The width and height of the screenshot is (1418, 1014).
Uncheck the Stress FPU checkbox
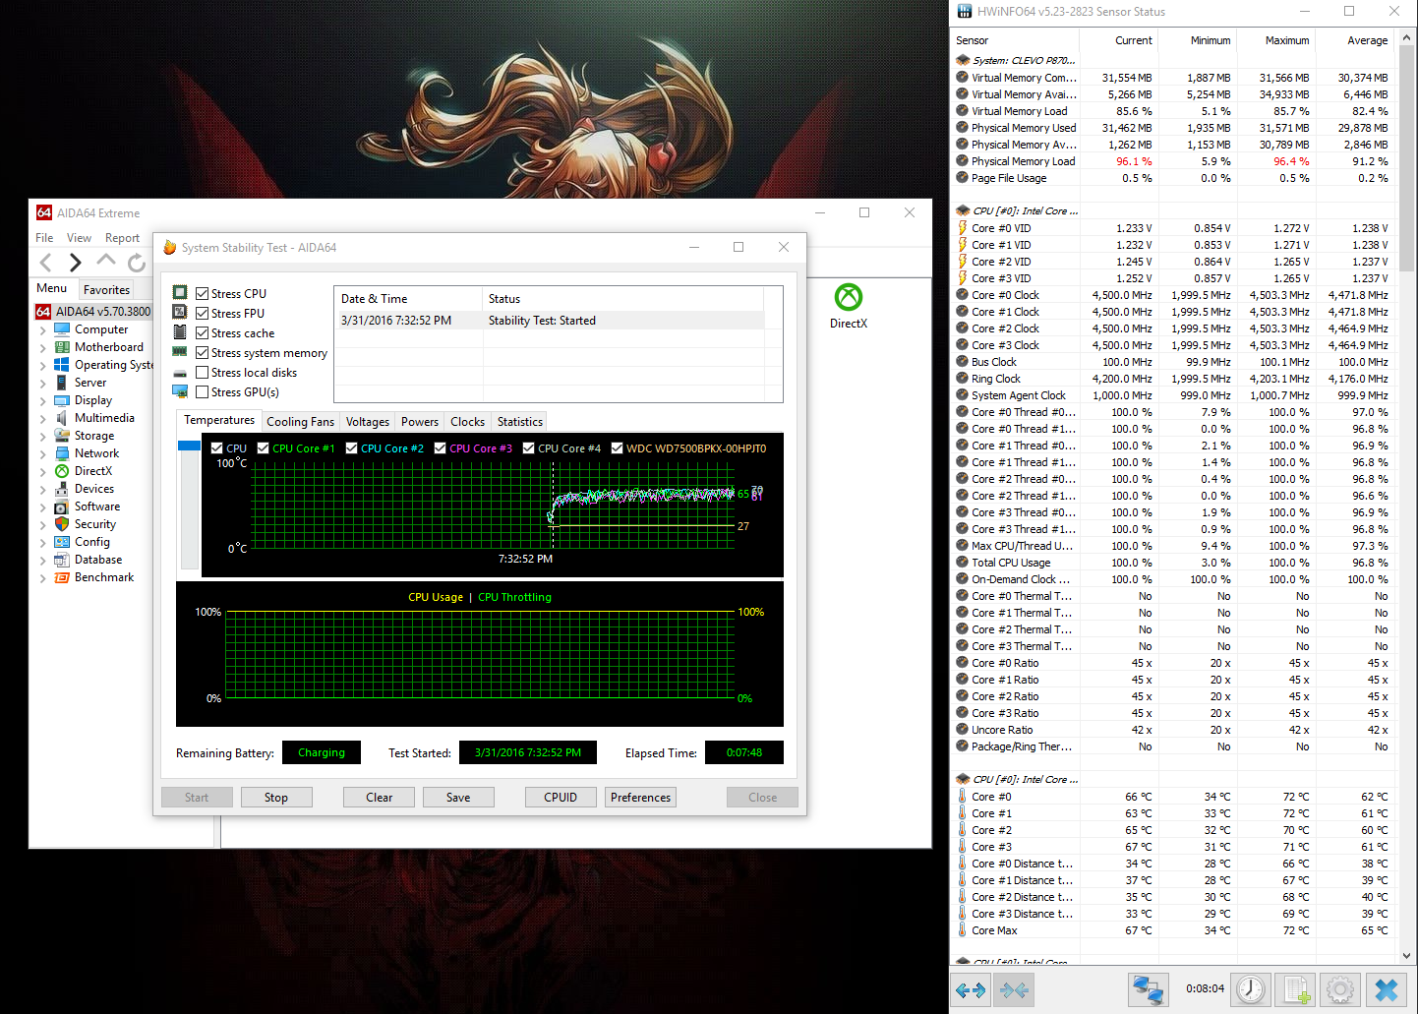pyautogui.click(x=202, y=314)
